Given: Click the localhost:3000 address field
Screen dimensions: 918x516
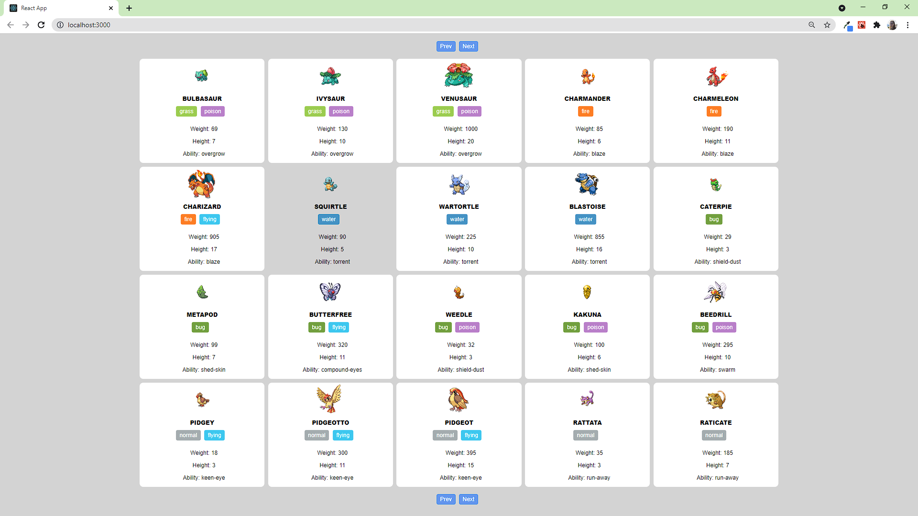Looking at the screenshot, I should [x=287, y=25].
